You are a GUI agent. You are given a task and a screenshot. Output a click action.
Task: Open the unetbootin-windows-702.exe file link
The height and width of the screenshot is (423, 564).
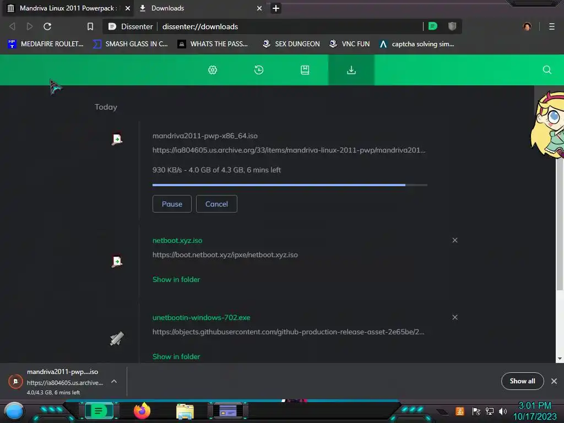(202, 318)
